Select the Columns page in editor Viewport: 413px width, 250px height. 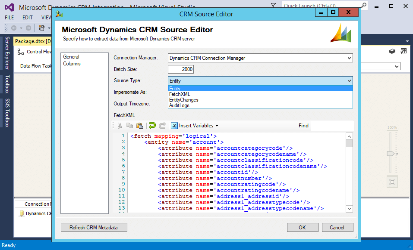72,64
